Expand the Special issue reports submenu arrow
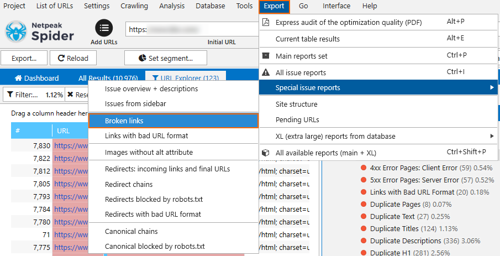Screen dimensions: 500x256 [492, 87]
